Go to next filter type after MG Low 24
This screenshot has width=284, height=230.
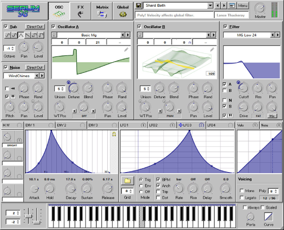click(x=278, y=35)
